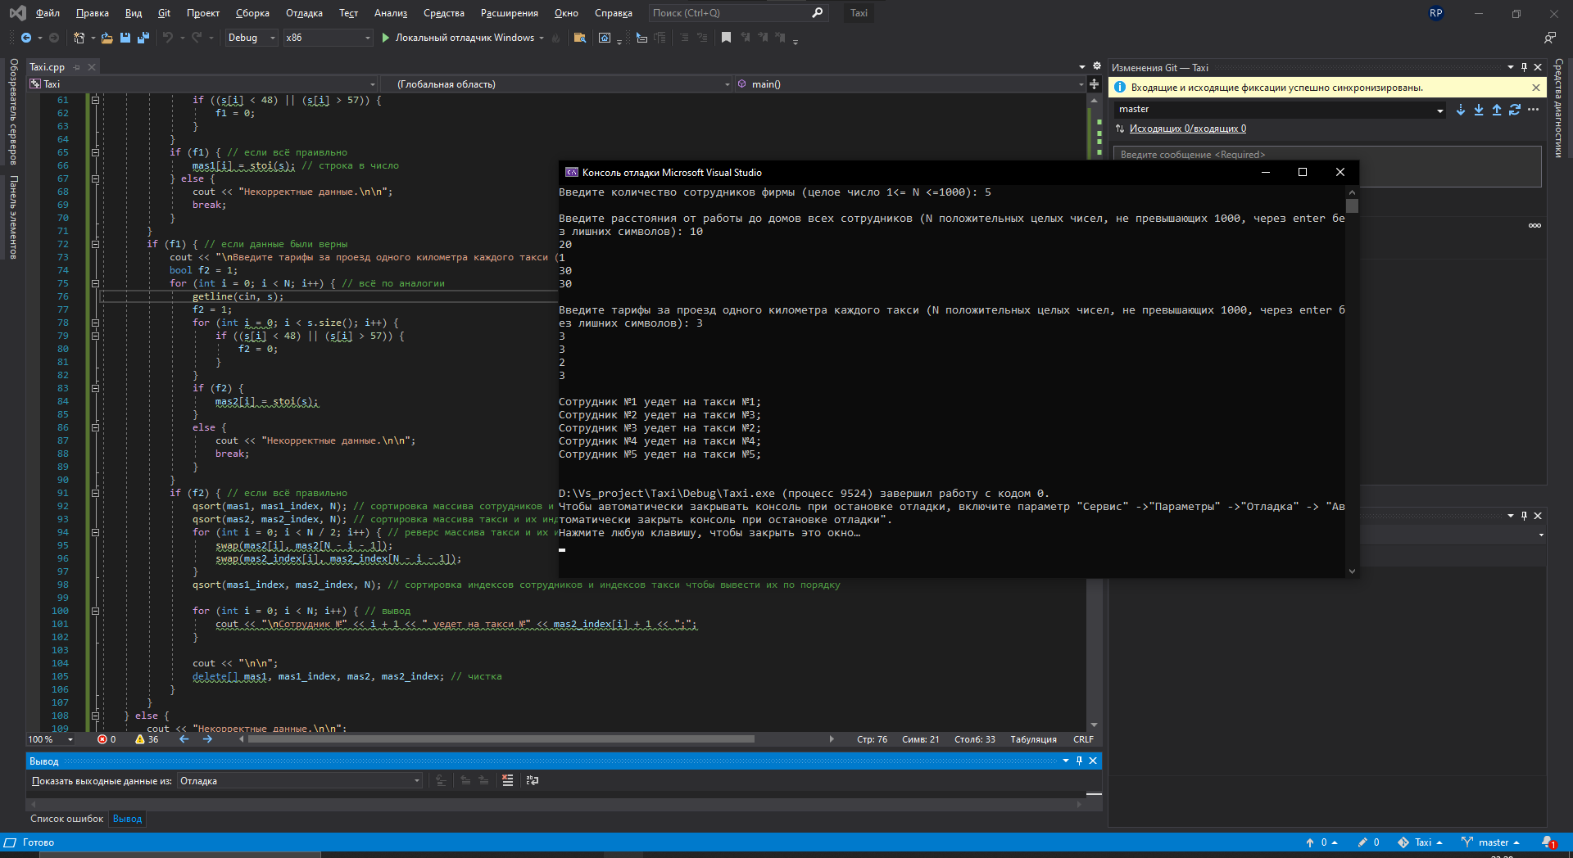
Task: Toggle auto-hide pin on Git Changes panel
Action: pyautogui.click(x=1524, y=67)
